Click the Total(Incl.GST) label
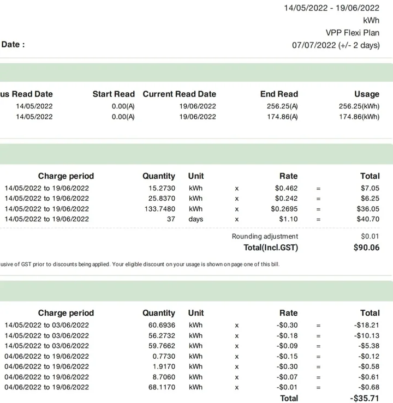This screenshot has width=393, height=403. 271,248
